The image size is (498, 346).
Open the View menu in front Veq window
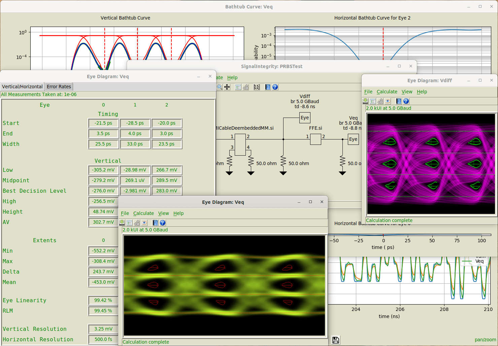pyautogui.click(x=163, y=213)
